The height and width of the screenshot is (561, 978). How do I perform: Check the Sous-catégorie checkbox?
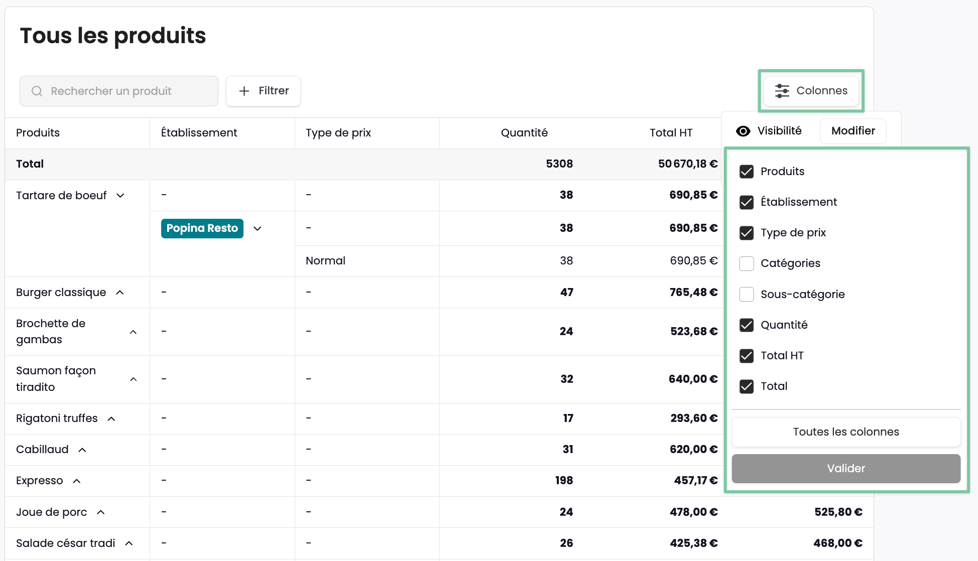pos(747,294)
